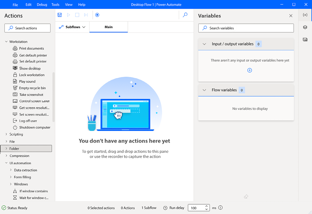Collapse the Input / output variables section
The height and width of the screenshot is (214, 312).
coord(204,44)
